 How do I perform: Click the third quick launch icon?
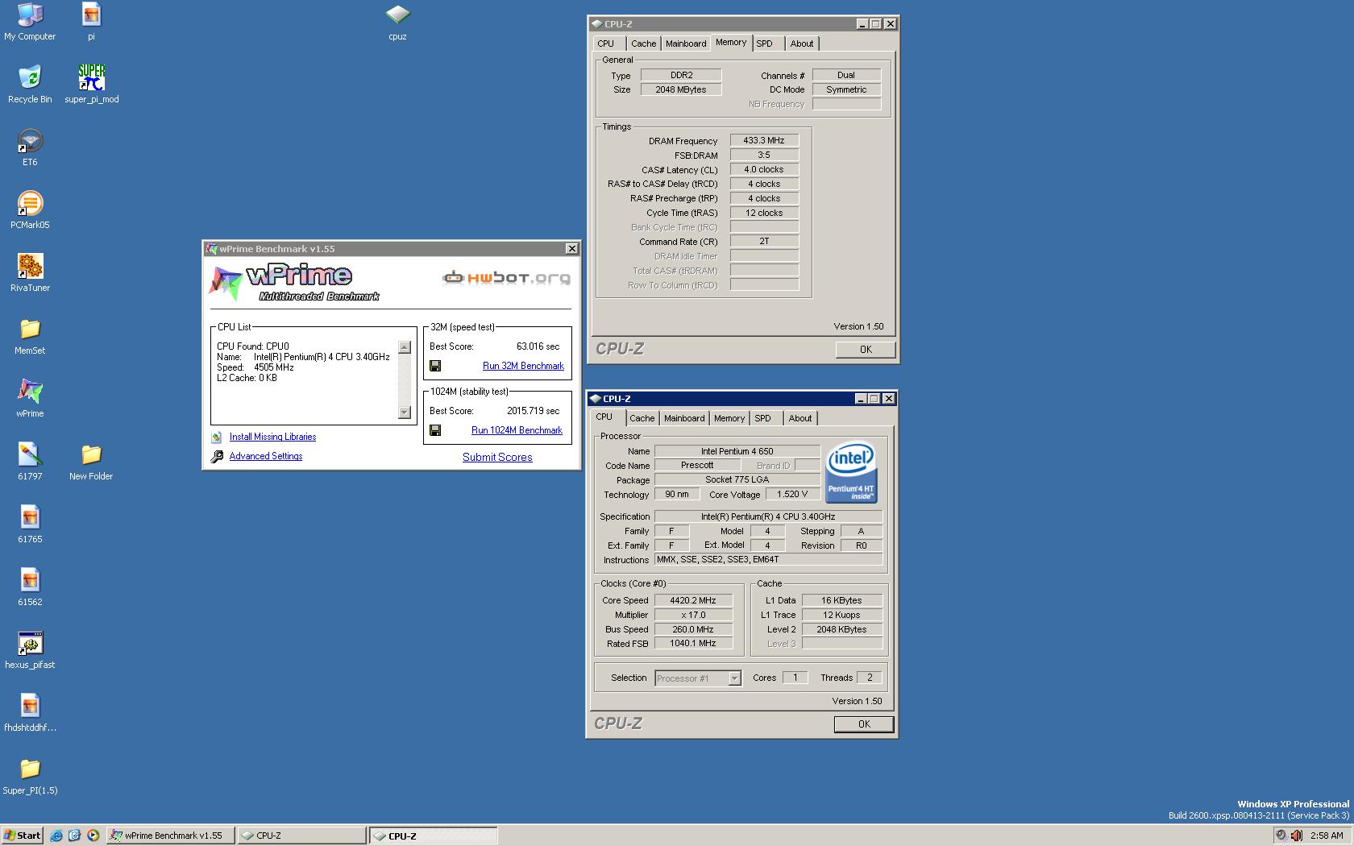(93, 836)
